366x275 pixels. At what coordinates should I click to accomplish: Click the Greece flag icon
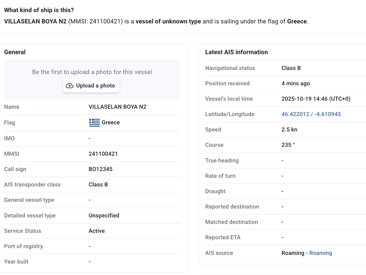point(94,122)
